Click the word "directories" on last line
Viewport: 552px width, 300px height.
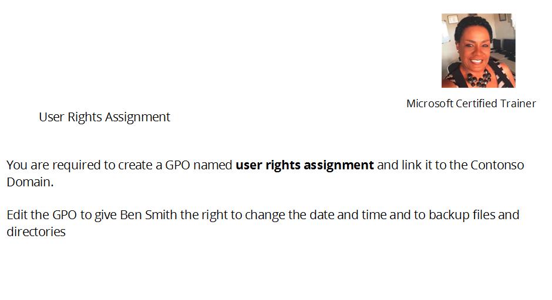(36, 232)
